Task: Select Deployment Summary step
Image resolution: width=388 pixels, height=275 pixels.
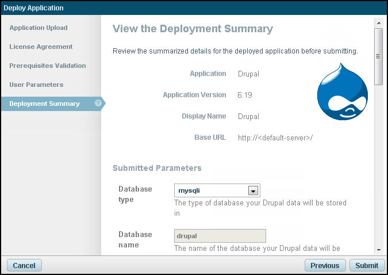Action: [44, 104]
